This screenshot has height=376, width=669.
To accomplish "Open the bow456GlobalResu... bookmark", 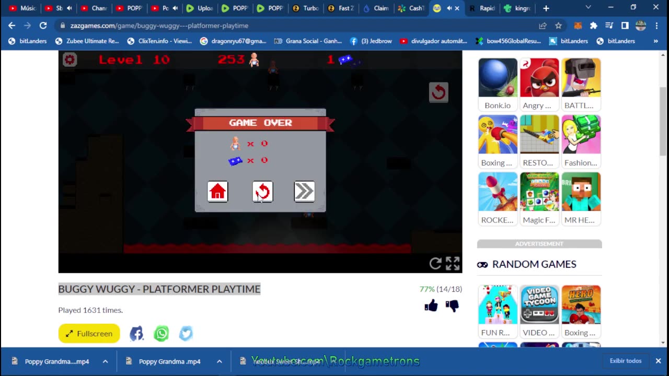I will 508,41.
